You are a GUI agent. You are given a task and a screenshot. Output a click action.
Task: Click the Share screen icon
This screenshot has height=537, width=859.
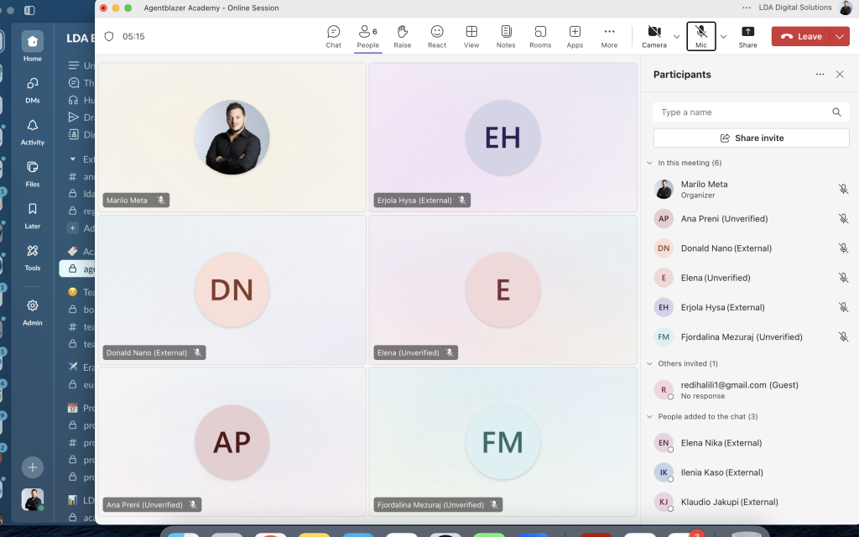(x=747, y=36)
